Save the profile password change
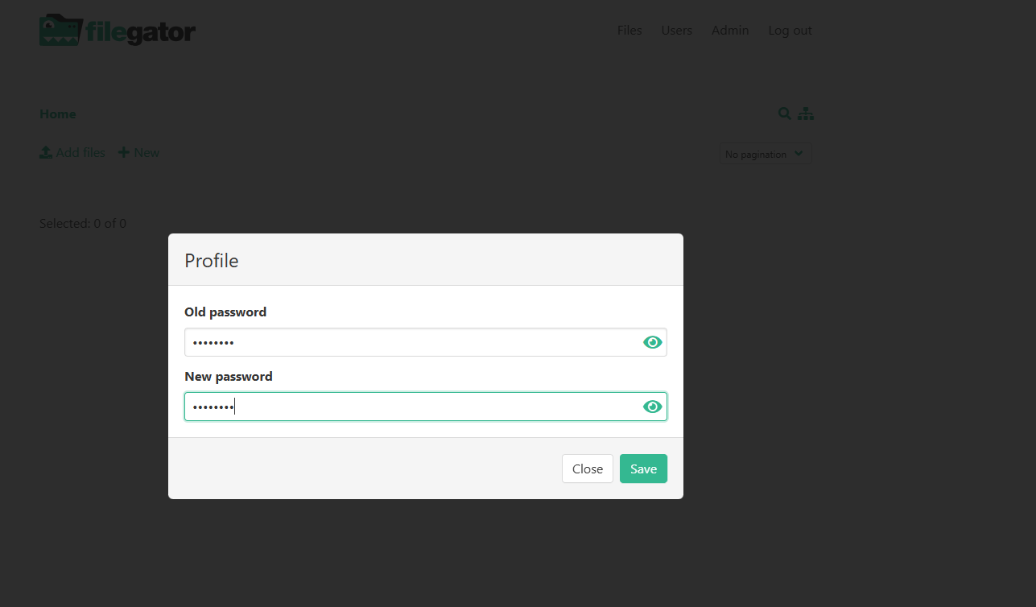Screen dimensions: 1036x607 (x=643, y=469)
